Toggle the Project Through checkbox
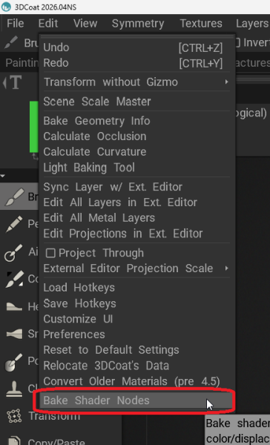Viewport: 270px width, 445px height. tap(50, 253)
